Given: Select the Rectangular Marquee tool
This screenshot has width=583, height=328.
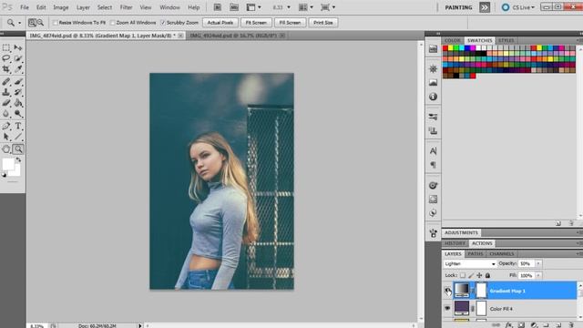Looking at the screenshot, I should pyautogui.click(x=6, y=47).
